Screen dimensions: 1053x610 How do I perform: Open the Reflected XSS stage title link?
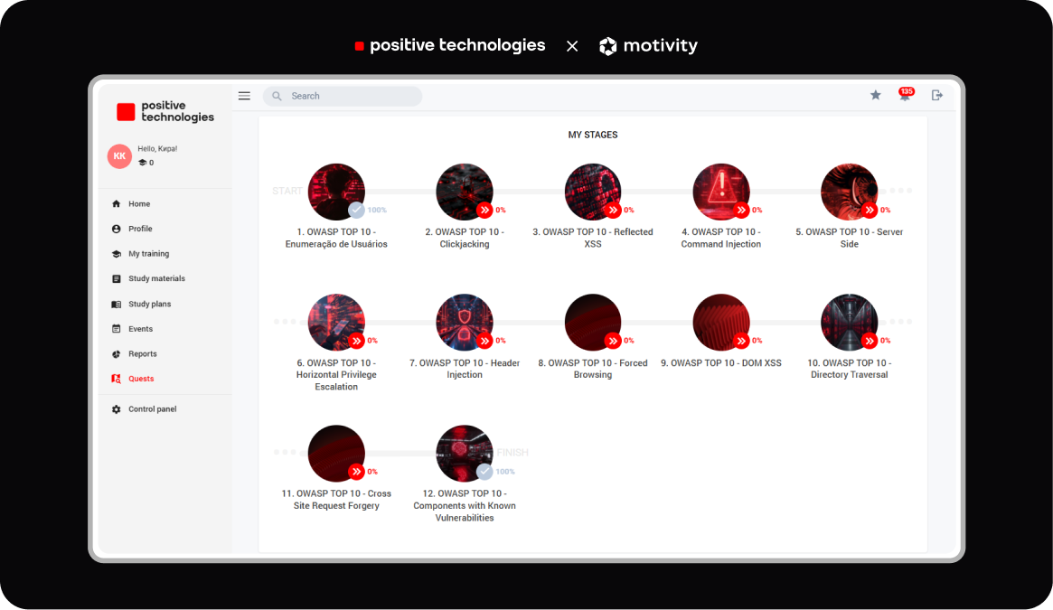tap(593, 238)
